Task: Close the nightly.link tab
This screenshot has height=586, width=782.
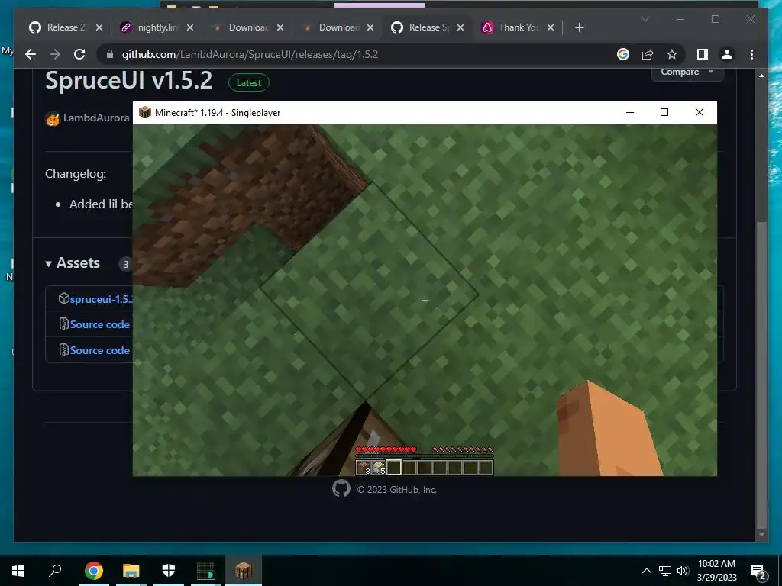Action: pyautogui.click(x=190, y=27)
